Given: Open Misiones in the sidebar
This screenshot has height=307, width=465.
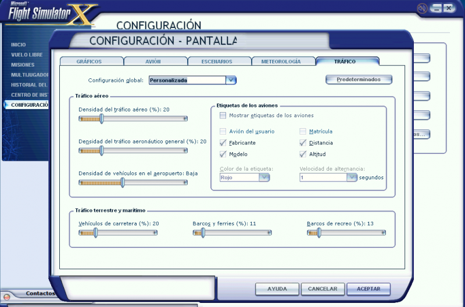Looking at the screenshot, I should (23, 65).
